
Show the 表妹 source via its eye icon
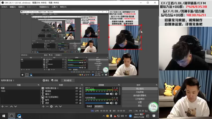click(77, 103)
